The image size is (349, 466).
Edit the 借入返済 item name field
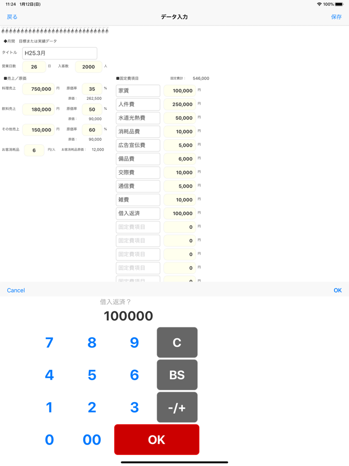pos(138,214)
